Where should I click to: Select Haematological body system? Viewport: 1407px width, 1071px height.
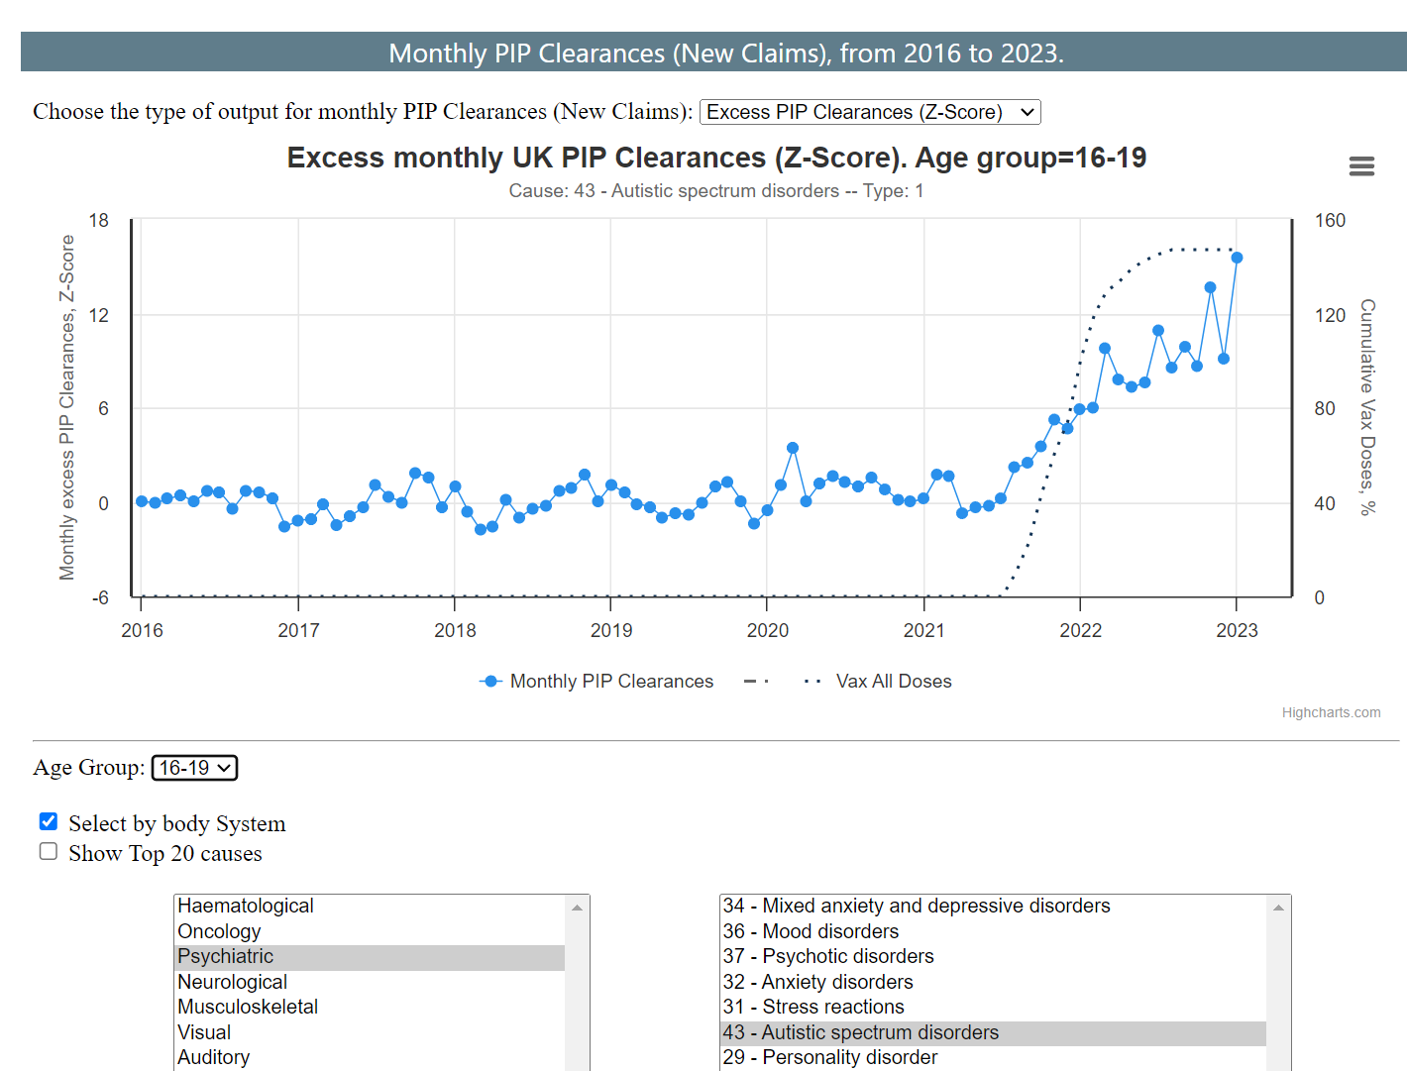click(x=246, y=906)
